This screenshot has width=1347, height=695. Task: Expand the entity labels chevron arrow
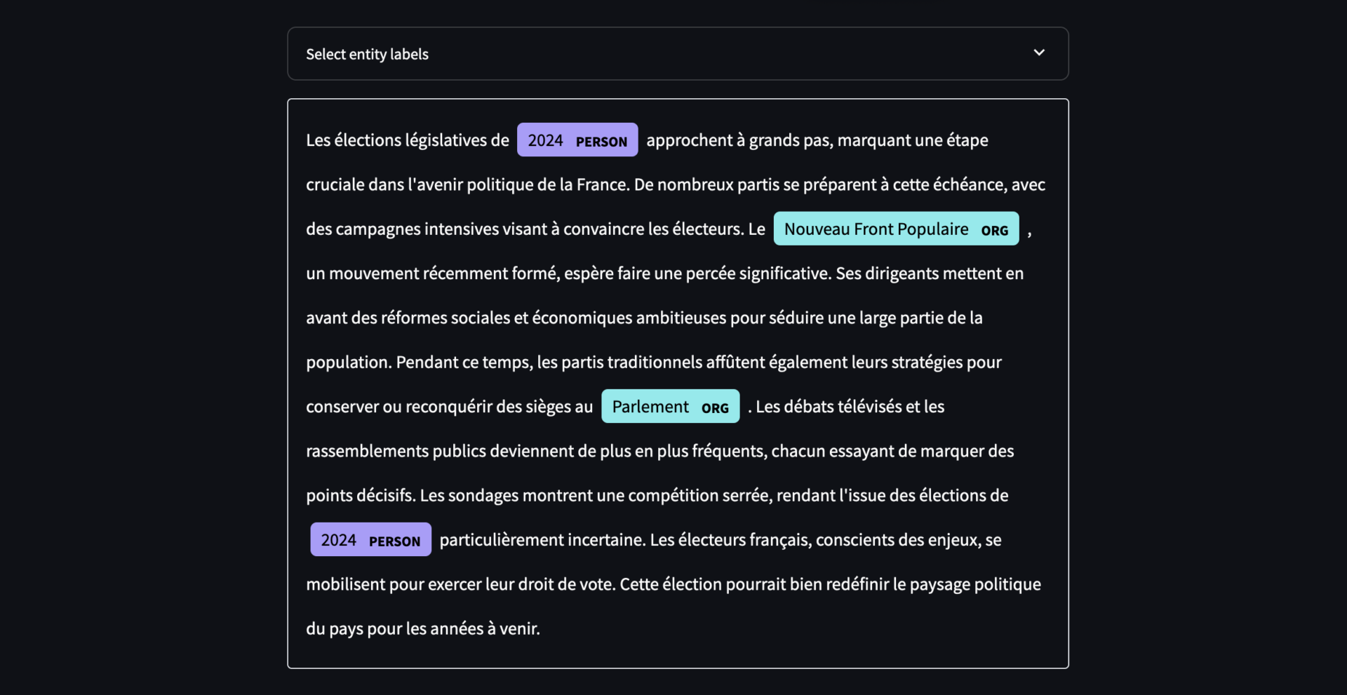(1040, 53)
